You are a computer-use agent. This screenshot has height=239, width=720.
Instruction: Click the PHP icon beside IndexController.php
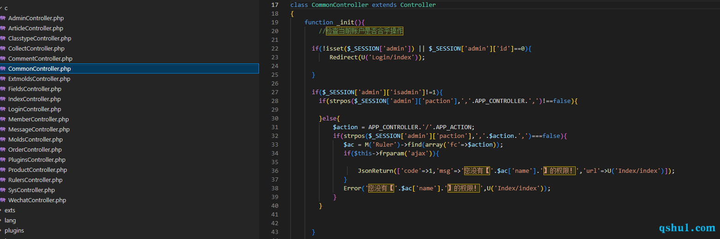tap(3, 99)
